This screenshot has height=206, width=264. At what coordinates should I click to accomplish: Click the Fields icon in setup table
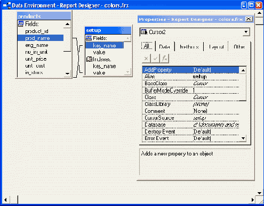tap(89, 38)
